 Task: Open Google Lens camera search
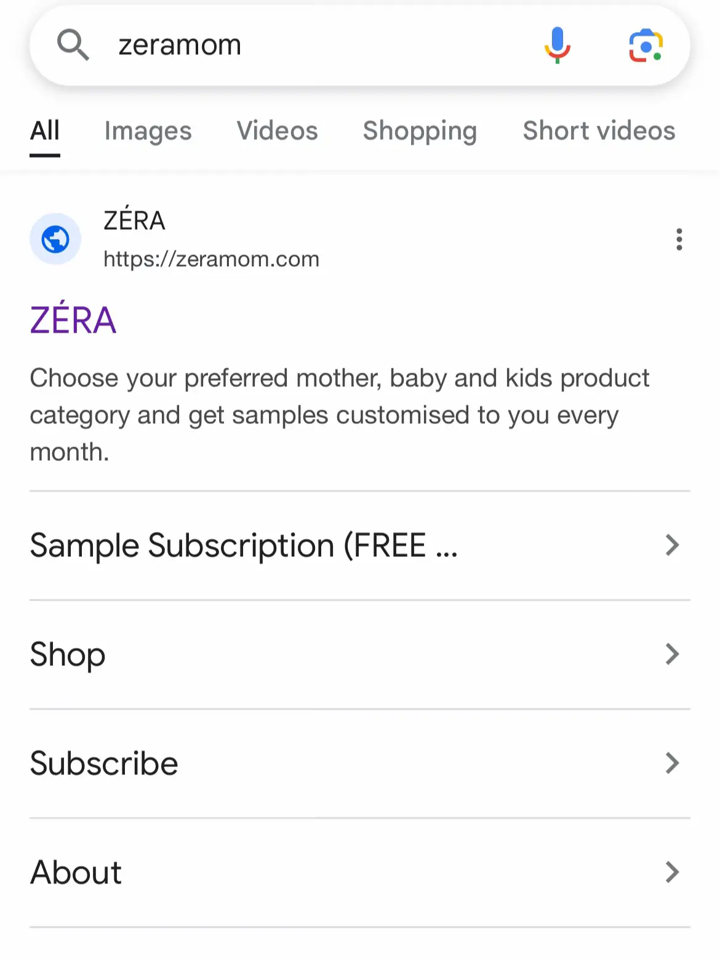pyautogui.click(x=646, y=46)
